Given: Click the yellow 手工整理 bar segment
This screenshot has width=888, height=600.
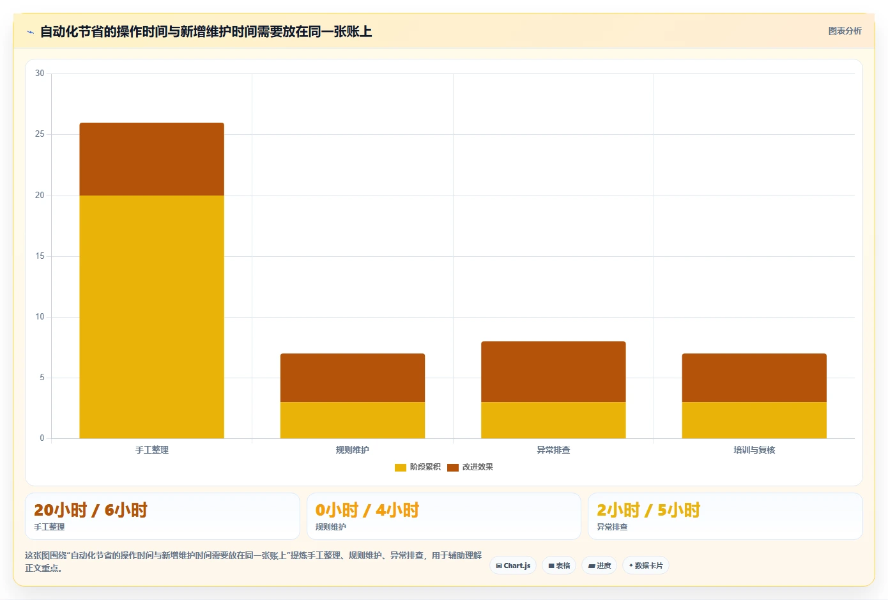Looking at the screenshot, I should (x=152, y=317).
